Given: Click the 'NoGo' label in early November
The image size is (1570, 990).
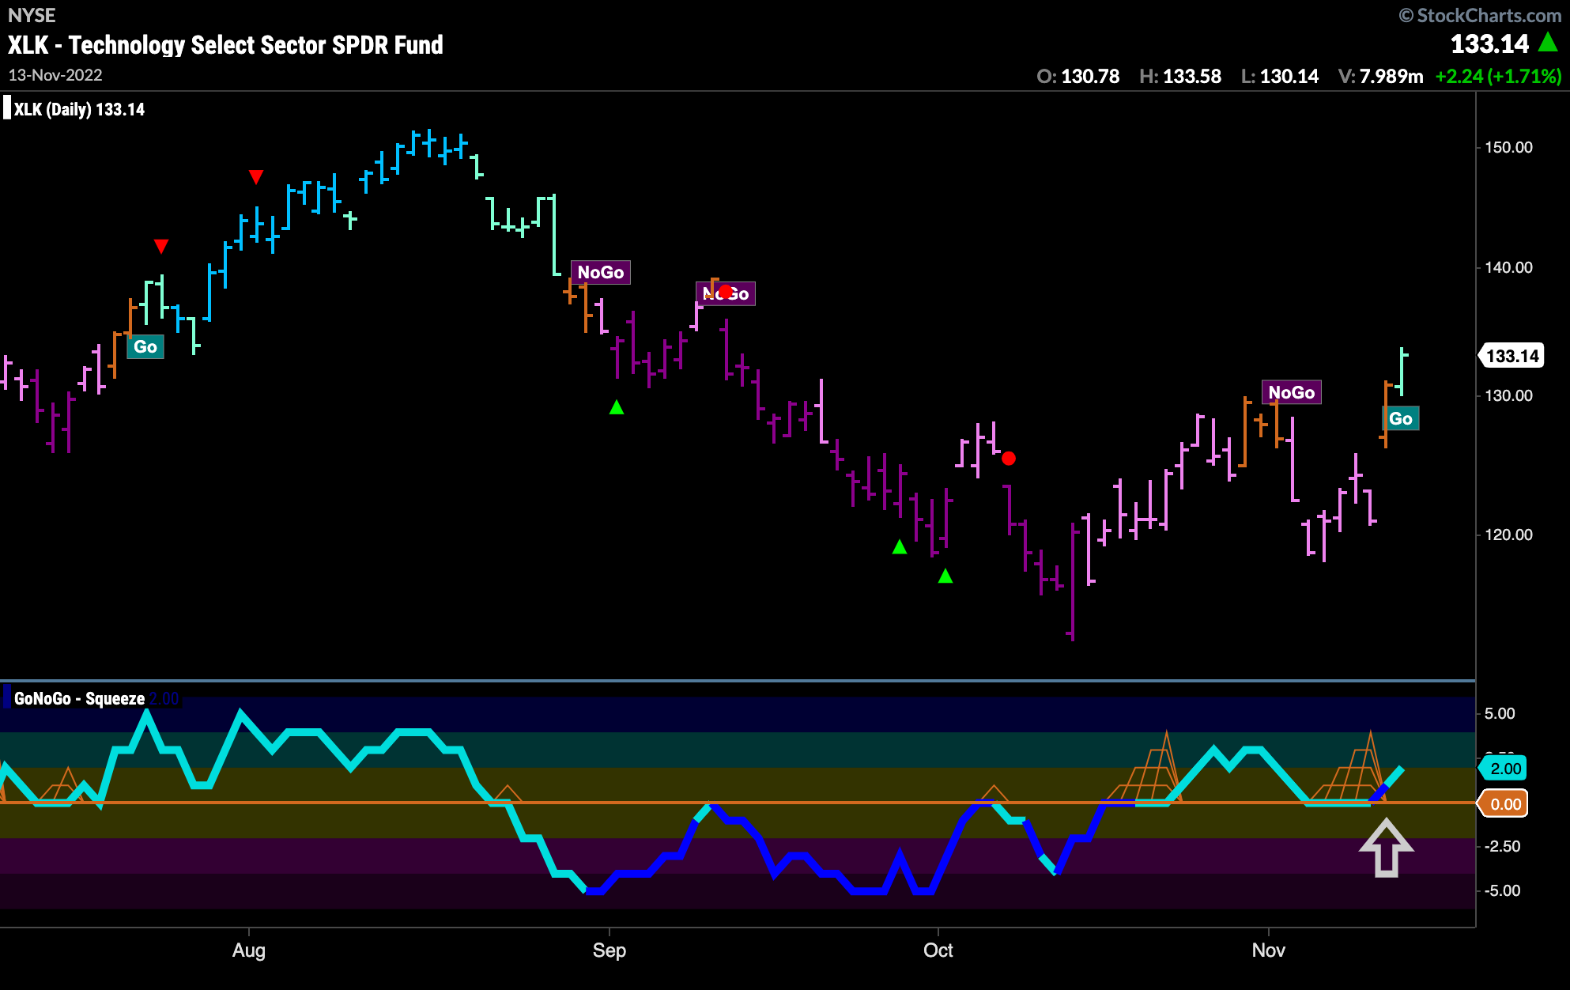Looking at the screenshot, I should point(1292,392).
